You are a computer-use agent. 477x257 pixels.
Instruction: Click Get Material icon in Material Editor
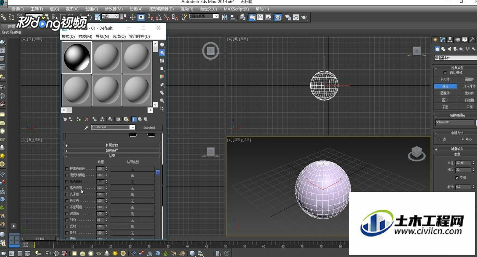click(65, 119)
